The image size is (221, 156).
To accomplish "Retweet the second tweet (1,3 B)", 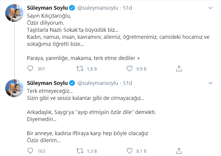I will (x=80, y=151).
